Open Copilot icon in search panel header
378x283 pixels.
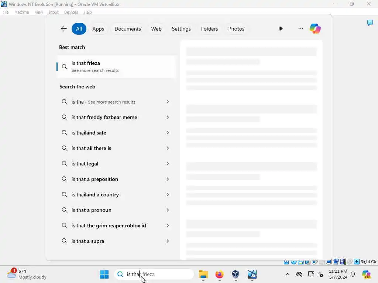pyautogui.click(x=315, y=29)
